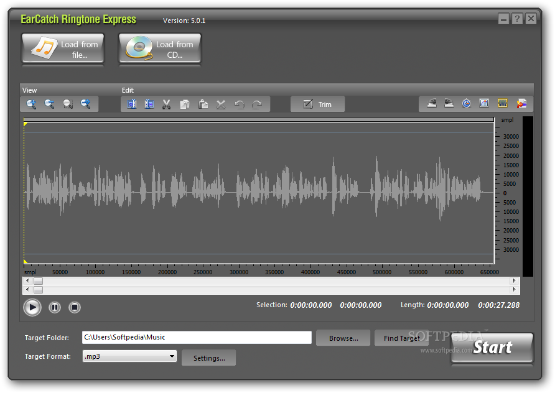The height and width of the screenshot is (393, 555).
Task: Copy the selection with the copy icon
Action: (185, 104)
